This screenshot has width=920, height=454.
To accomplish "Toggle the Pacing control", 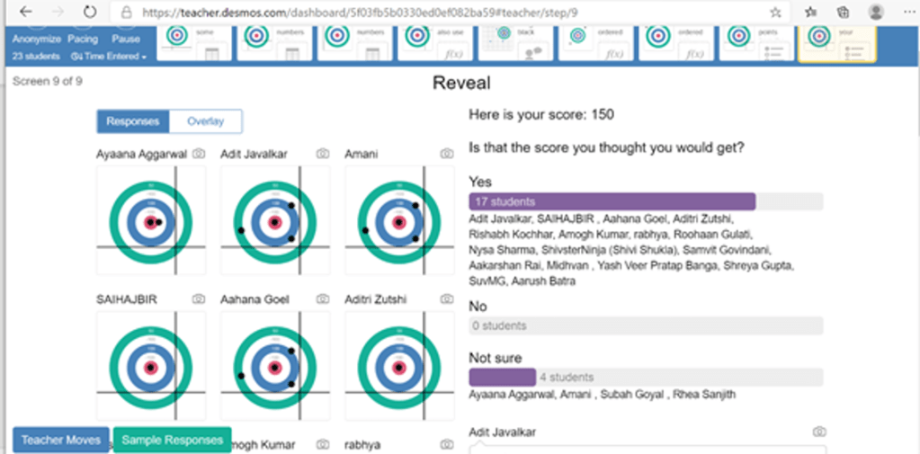I will click(x=83, y=40).
